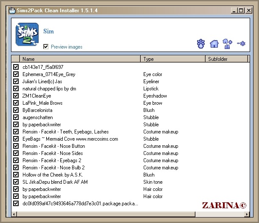Viewport: 259px width, 223px height.
Task: Uncheck the Ephemera_0714Eye_Grey checkbox
Action: point(16,74)
